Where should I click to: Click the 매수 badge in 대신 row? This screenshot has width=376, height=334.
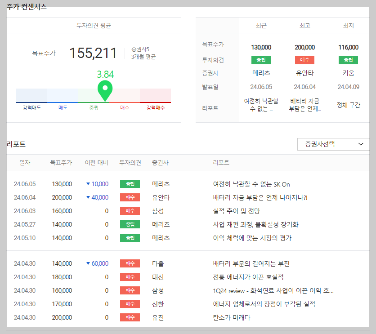tap(130, 277)
